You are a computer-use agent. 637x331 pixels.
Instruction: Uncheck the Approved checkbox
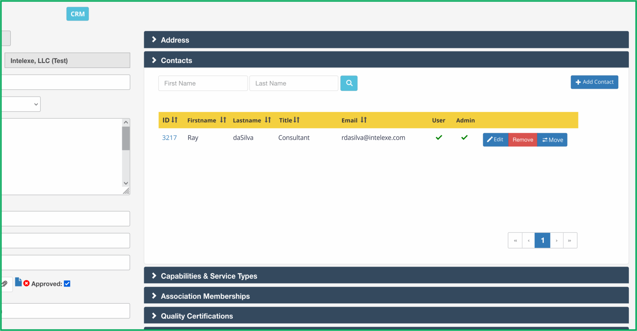(x=67, y=284)
